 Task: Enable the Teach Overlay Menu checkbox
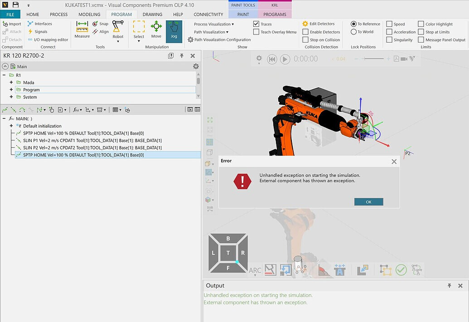[x=256, y=32]
